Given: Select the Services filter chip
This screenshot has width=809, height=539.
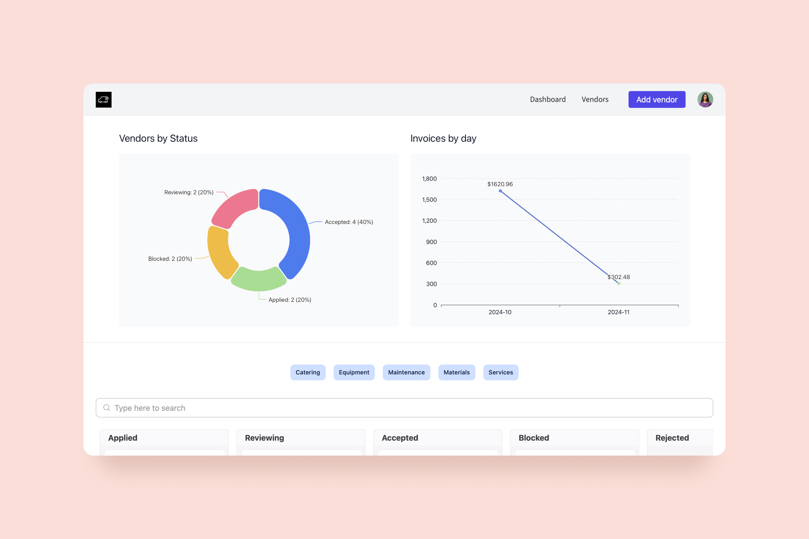Looking at the screenshot, I should [500, 372].
